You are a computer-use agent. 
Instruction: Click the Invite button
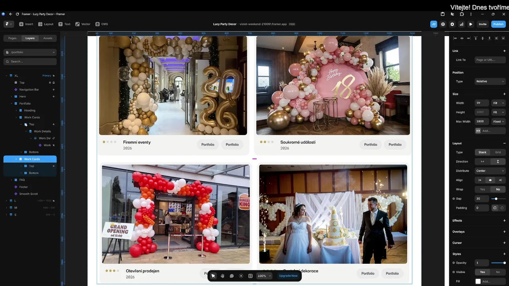point(482,24)
